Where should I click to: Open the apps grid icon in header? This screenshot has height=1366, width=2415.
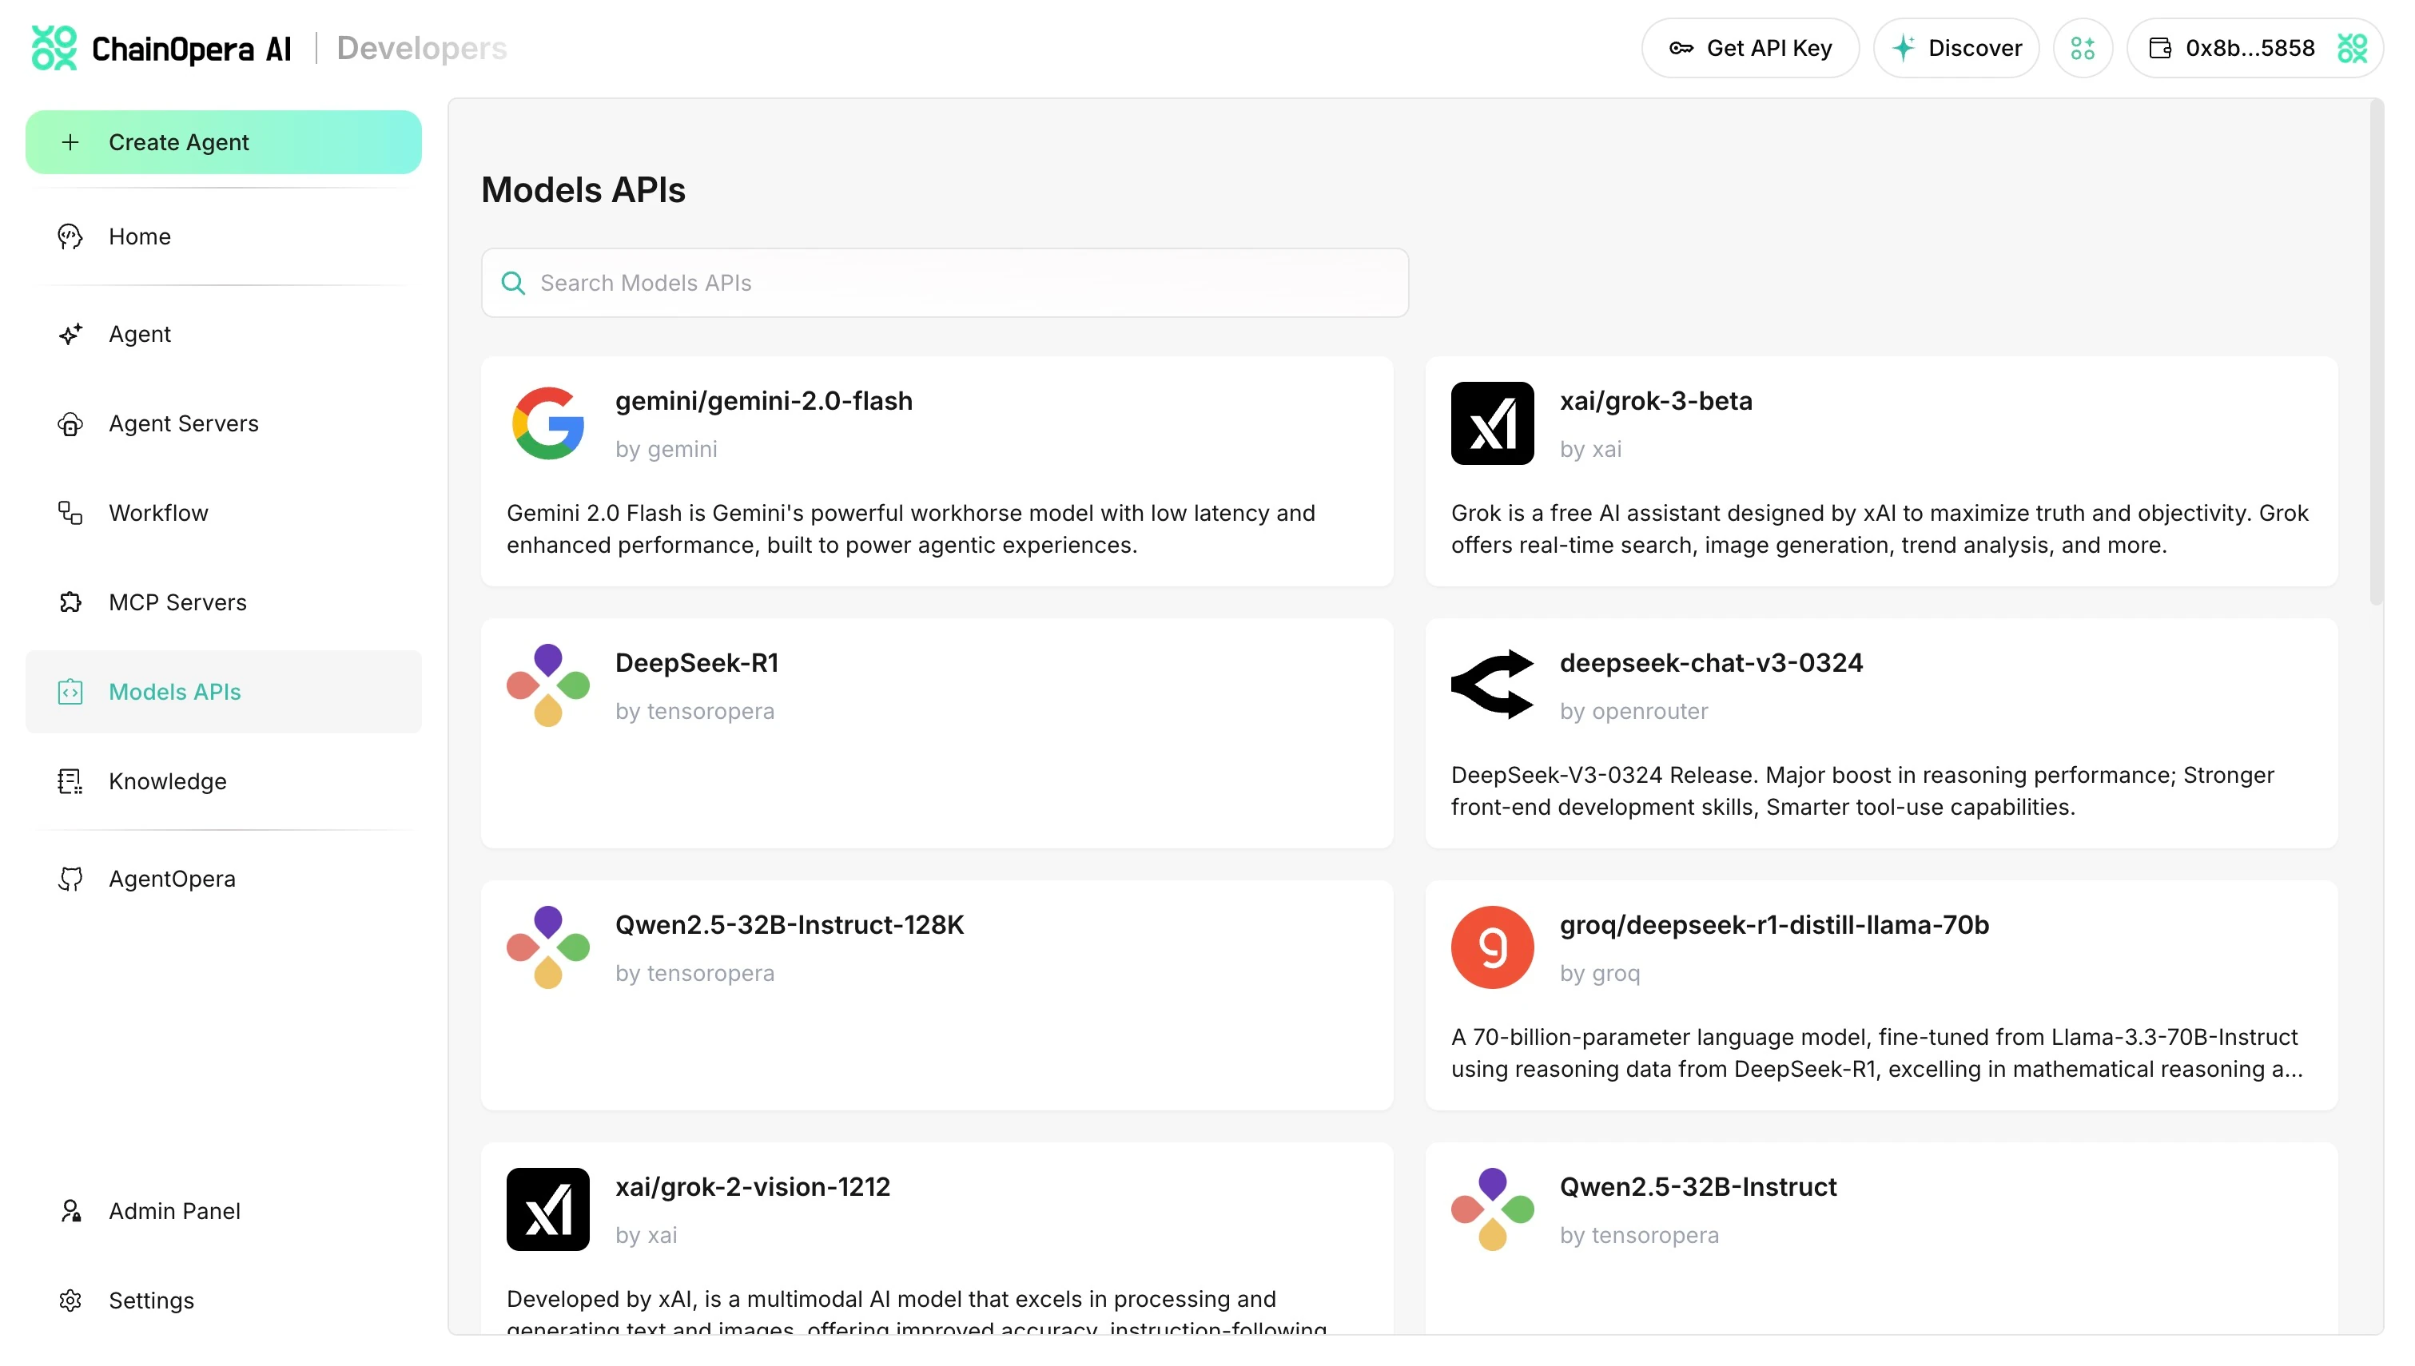2082,48
